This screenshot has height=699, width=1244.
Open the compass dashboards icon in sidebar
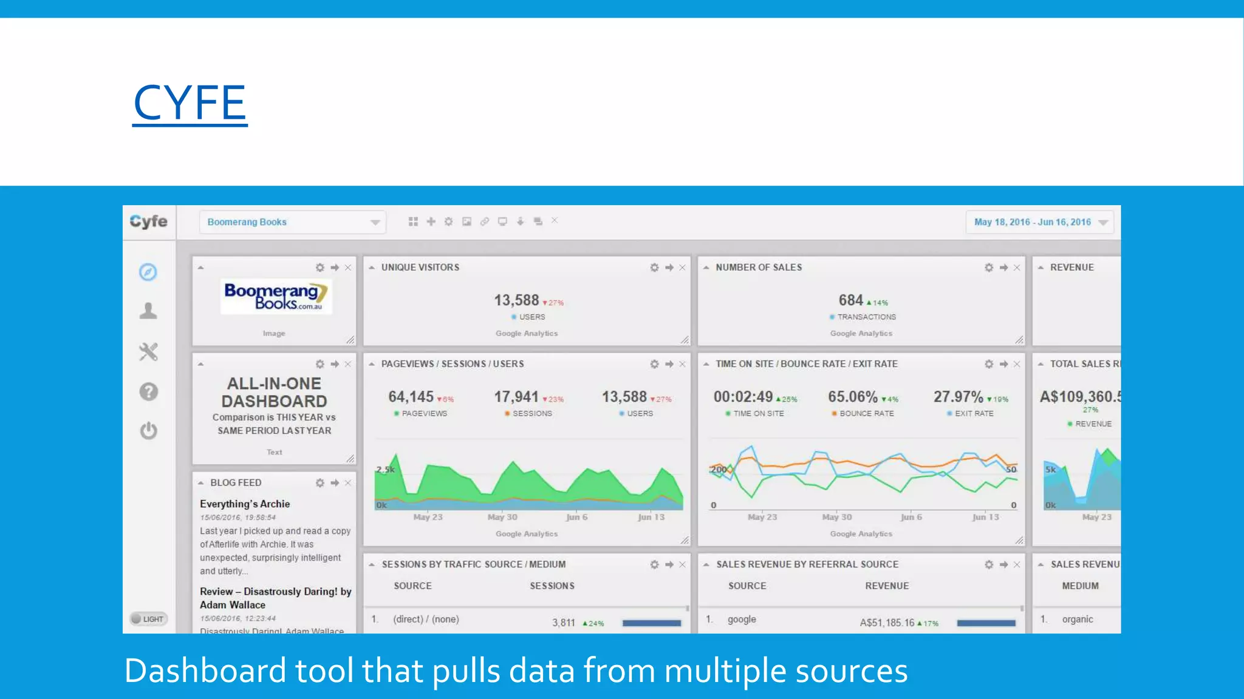[148, 272]
